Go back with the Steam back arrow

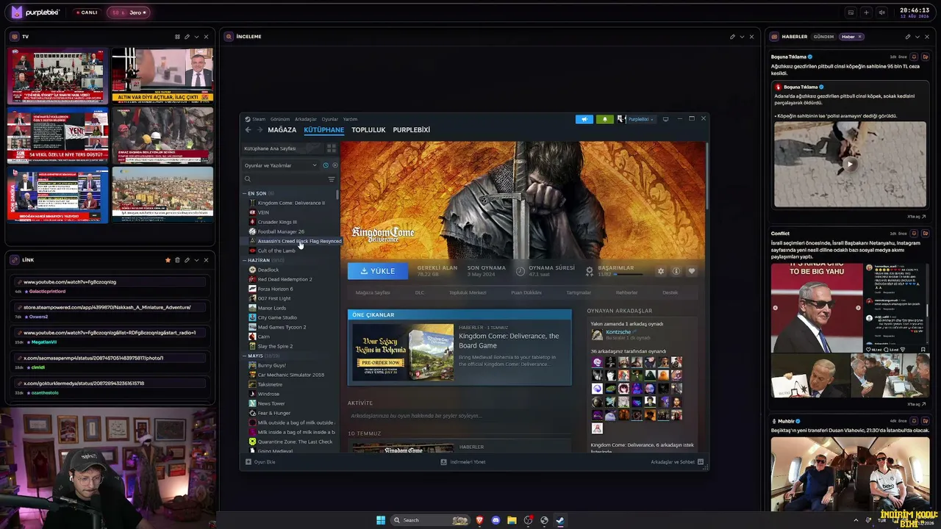(248, 130)
